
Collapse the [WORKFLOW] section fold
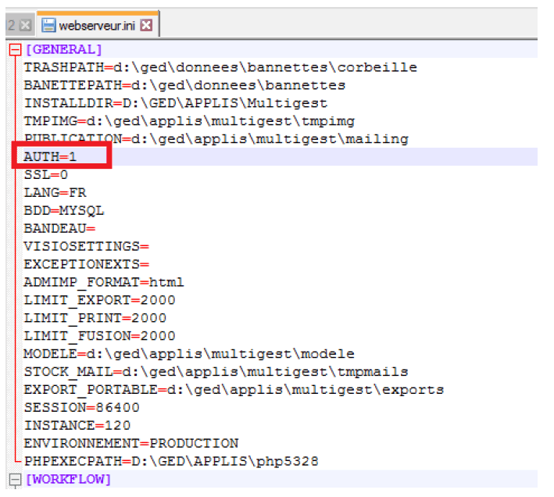(x=14, y=478)
